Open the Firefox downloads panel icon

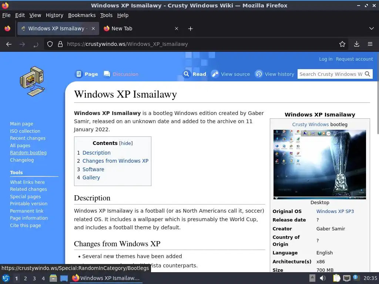click(356, 44)
